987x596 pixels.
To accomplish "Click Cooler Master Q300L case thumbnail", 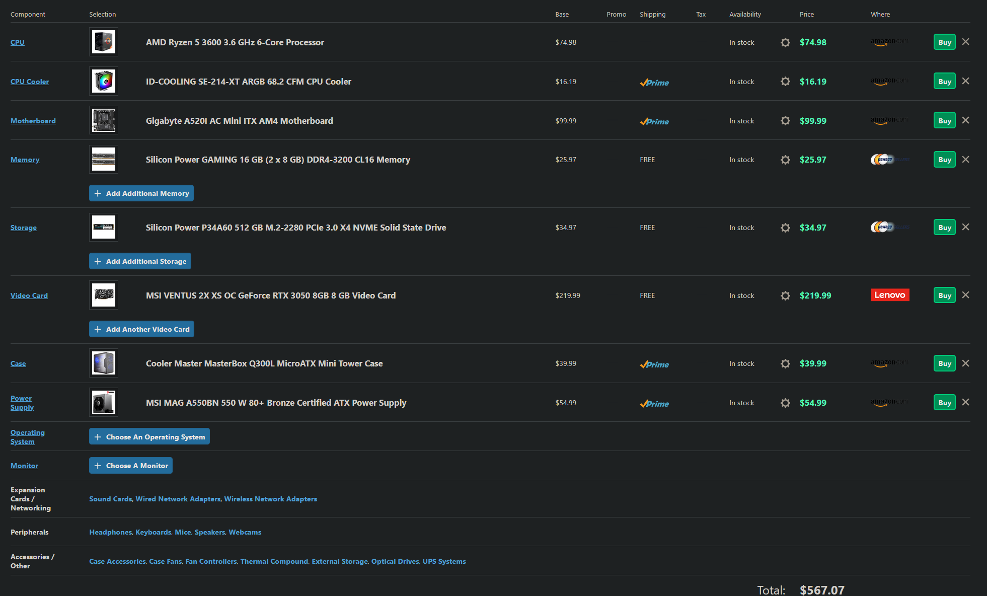I will point(104,363).
